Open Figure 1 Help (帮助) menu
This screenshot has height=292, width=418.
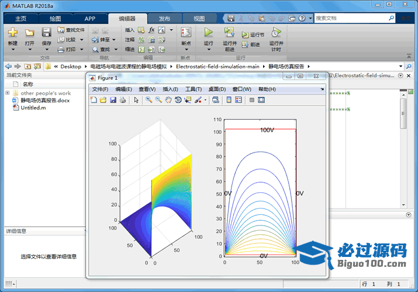(x=267, y=89)
